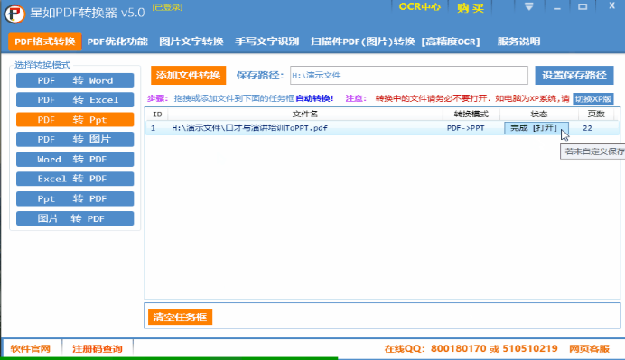
Task: Choose PDF 转 Word mode
Action: pyautogui.click(x=75, y=80)
